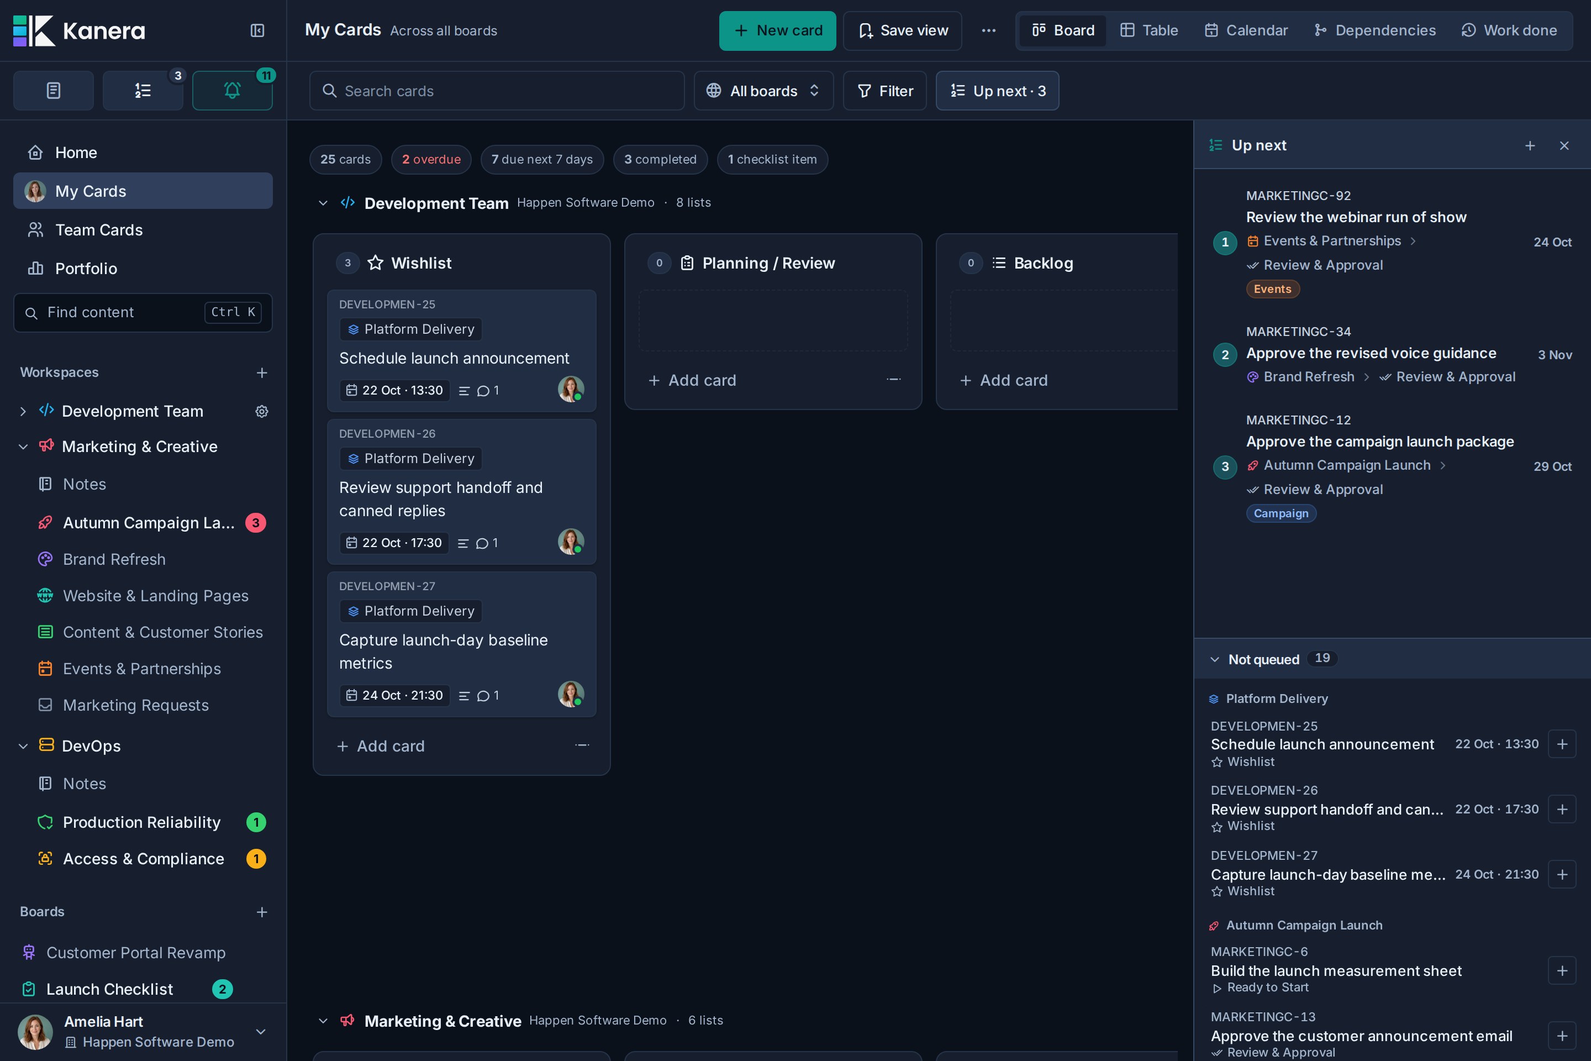Collapse Marketing & Creative in sidebar
This screenshot has width=1591, height=1061.
pos(23,447)
